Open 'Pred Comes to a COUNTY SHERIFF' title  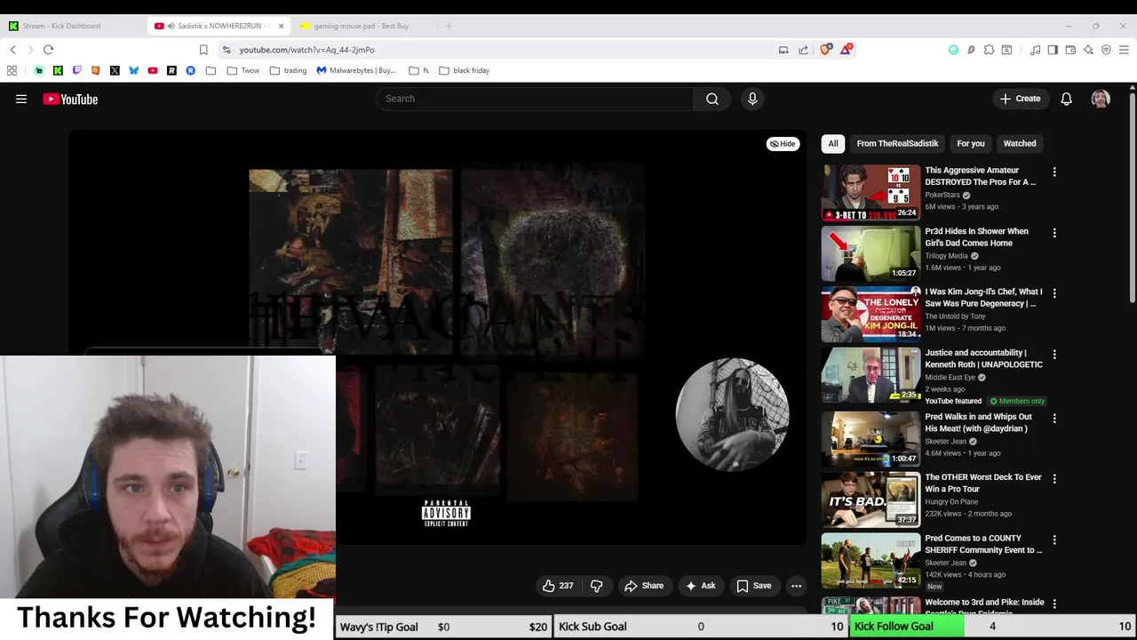coord(983,544)
